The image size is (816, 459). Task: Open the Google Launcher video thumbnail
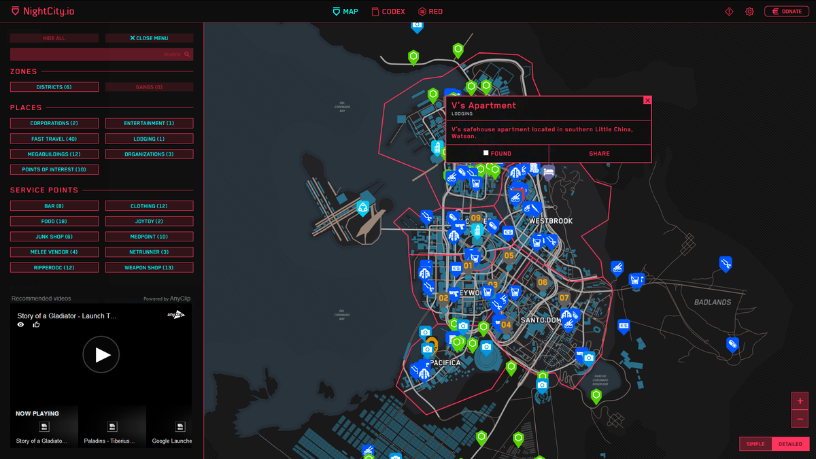coord(170,426)
